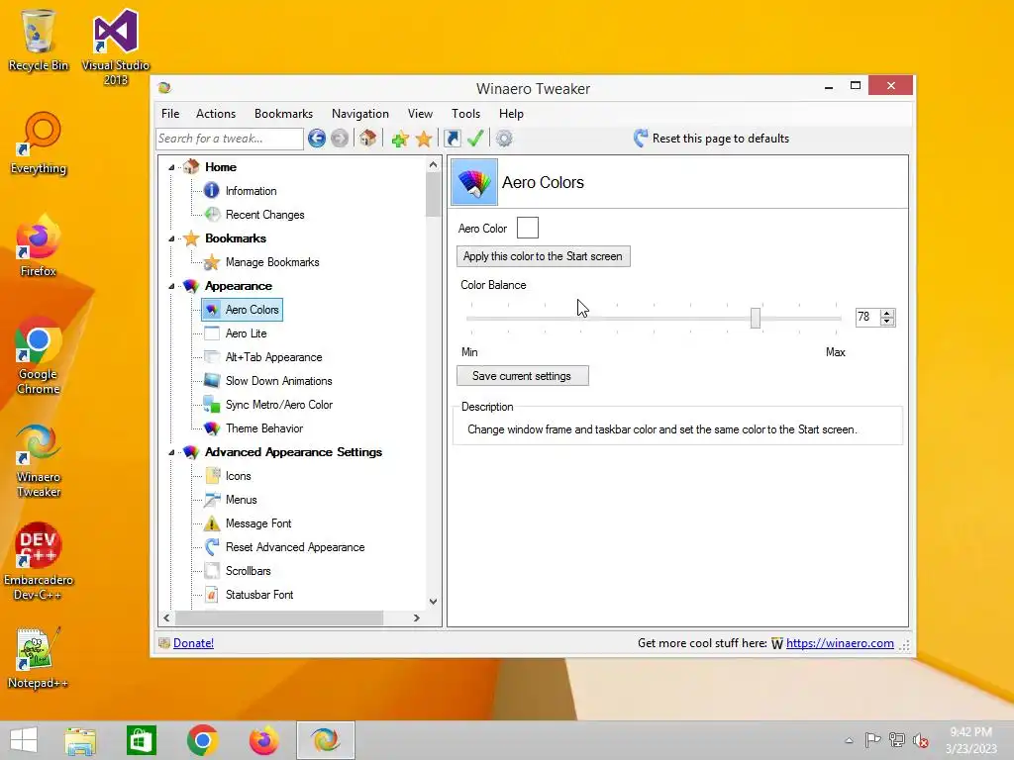Click Reset this page to defaults

pyautogui.click(x=711, y=139)
